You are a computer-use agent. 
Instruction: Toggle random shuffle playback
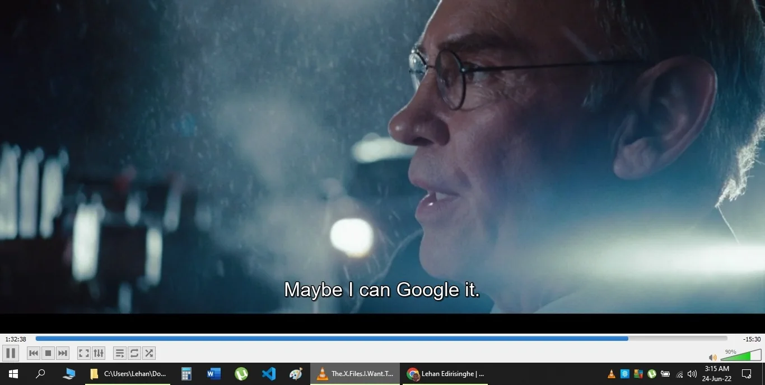[x=149, y=353]
